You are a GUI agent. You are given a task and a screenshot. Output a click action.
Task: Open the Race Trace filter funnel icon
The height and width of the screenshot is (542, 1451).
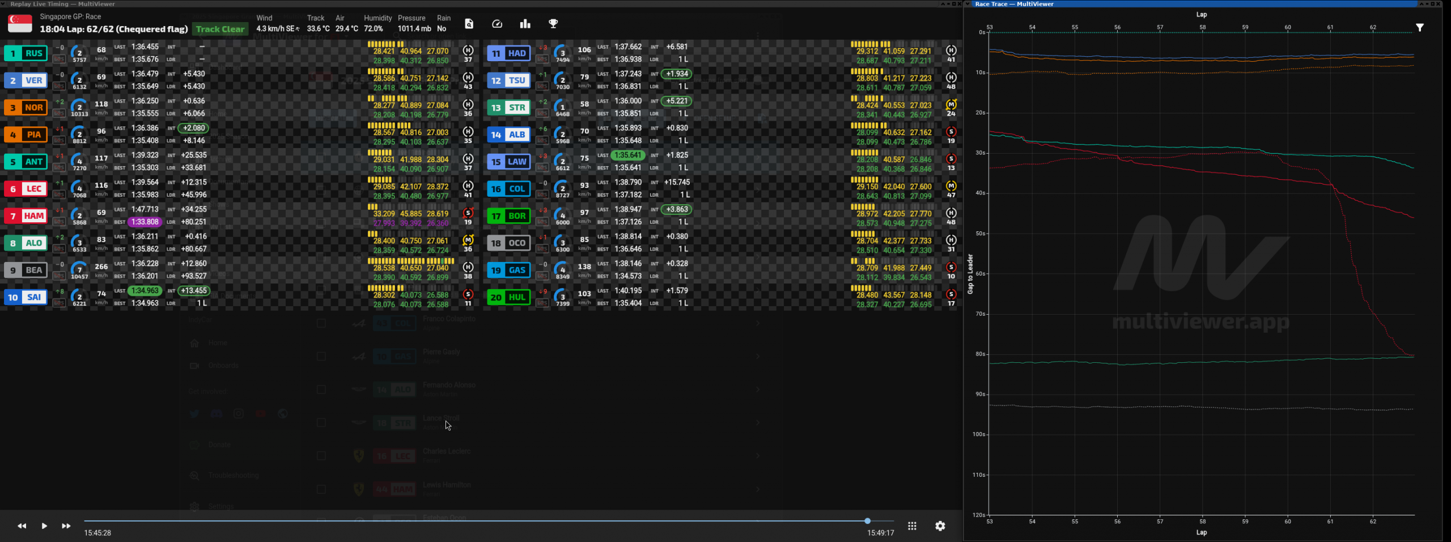pos(1419,28)
